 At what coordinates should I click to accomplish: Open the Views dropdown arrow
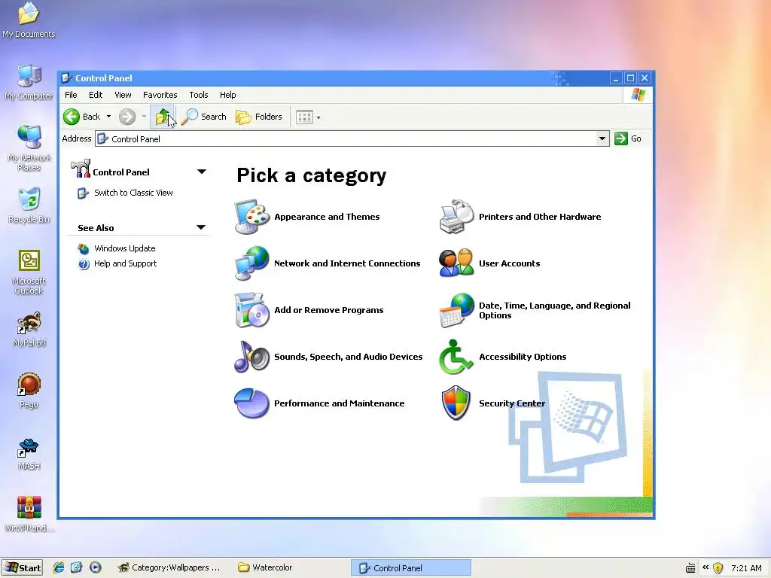318,117
